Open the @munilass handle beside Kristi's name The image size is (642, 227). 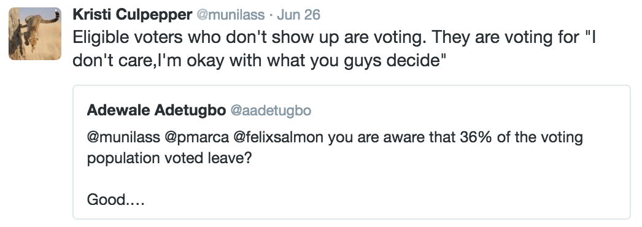[x=231, y=15]
